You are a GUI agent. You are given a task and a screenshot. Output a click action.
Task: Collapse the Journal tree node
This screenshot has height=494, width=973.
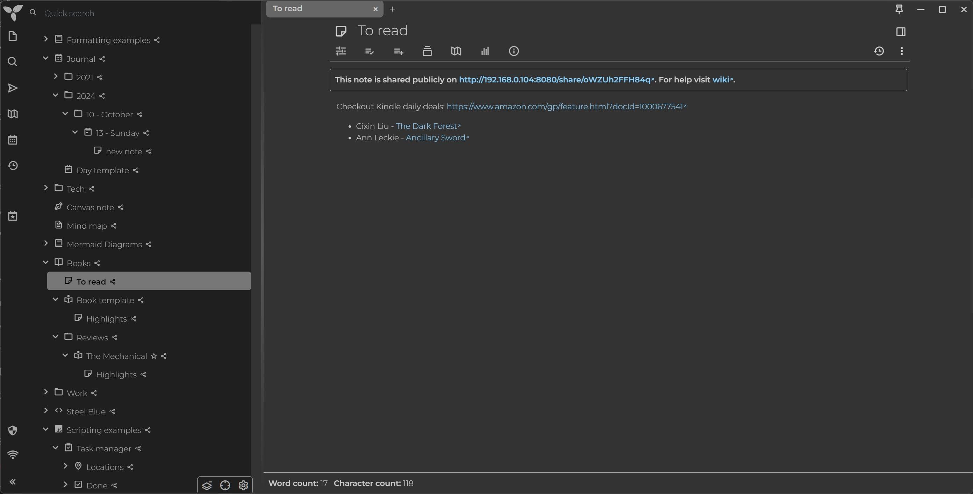point(46,58)
